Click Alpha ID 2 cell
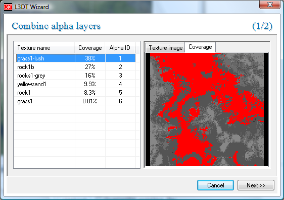284x200 pixels. [x=120, y=67]
